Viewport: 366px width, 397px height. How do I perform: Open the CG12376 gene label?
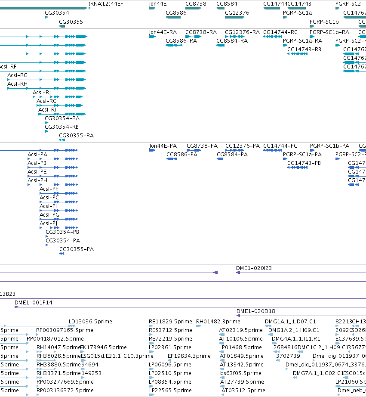pyautogui.click(x=237, y=12)
